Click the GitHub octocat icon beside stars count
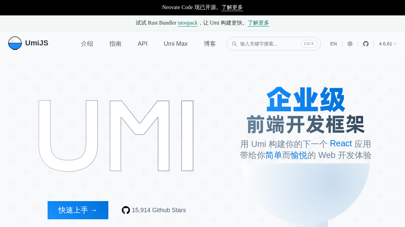Viewport: 405px width, 227px height. coord(126,210)
